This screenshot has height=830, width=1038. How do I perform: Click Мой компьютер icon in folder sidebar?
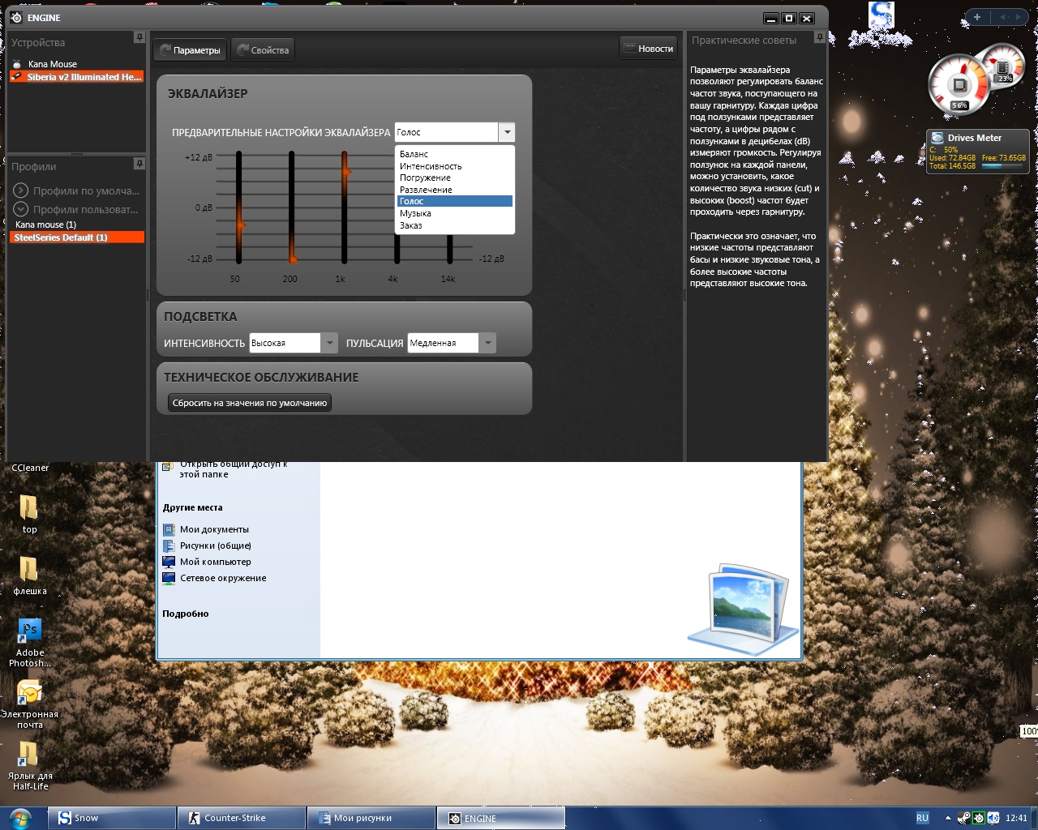pos(169,562)
